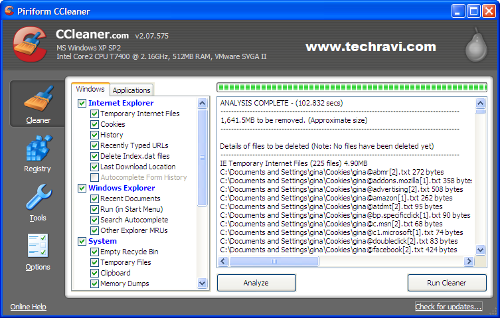The height and width of the screenshot is (318, 500).
Task: Uncheck the System group checkbox
Action: [82, 241]
